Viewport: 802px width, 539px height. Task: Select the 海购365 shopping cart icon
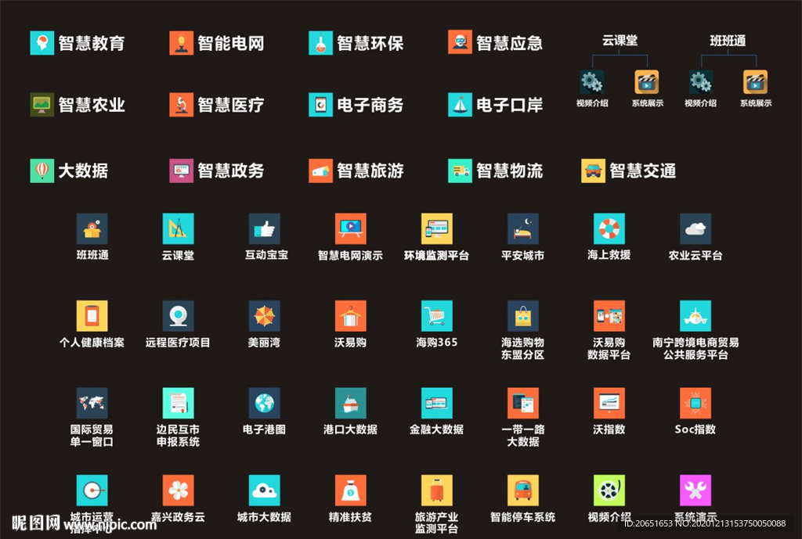tap(437, 316)
